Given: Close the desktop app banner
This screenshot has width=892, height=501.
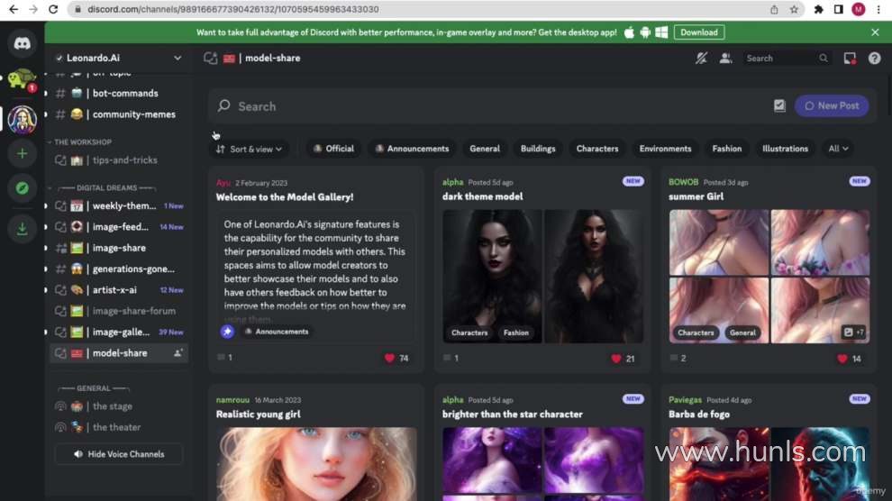Looking at the screenshot, I should click(x=875, y=32).
